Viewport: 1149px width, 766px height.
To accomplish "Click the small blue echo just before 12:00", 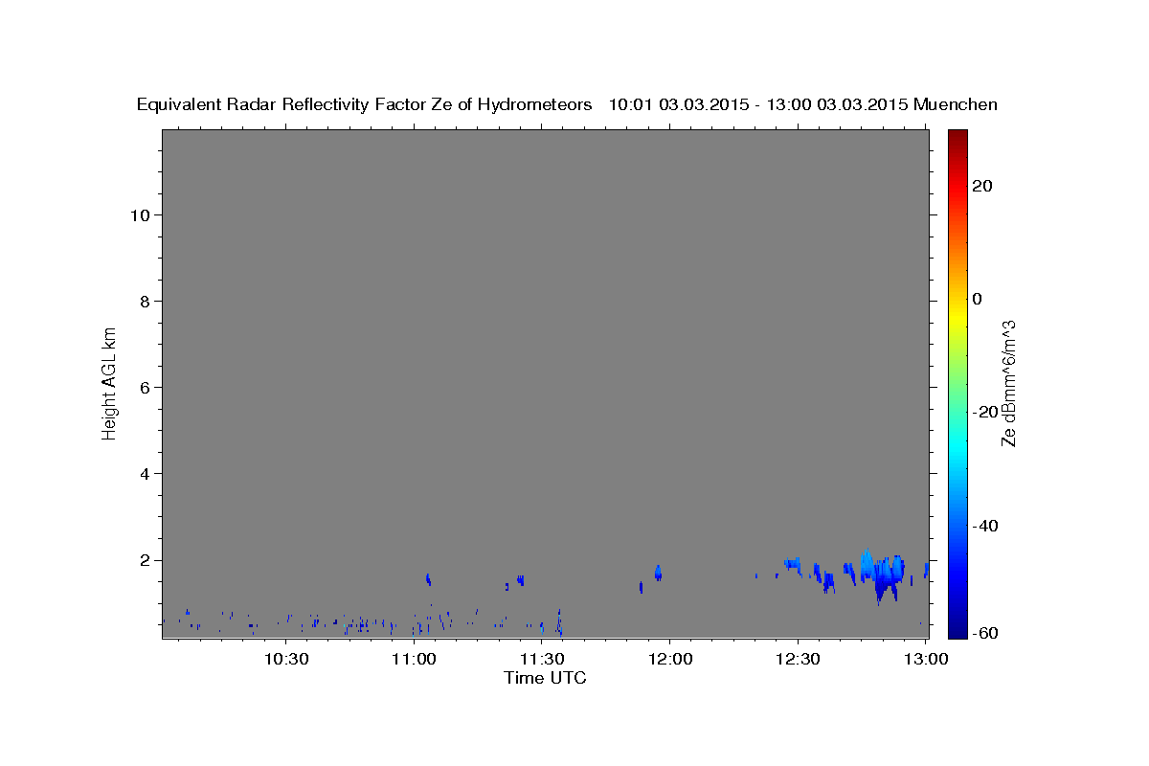I will pyautogui.click(x=658, y=573).
